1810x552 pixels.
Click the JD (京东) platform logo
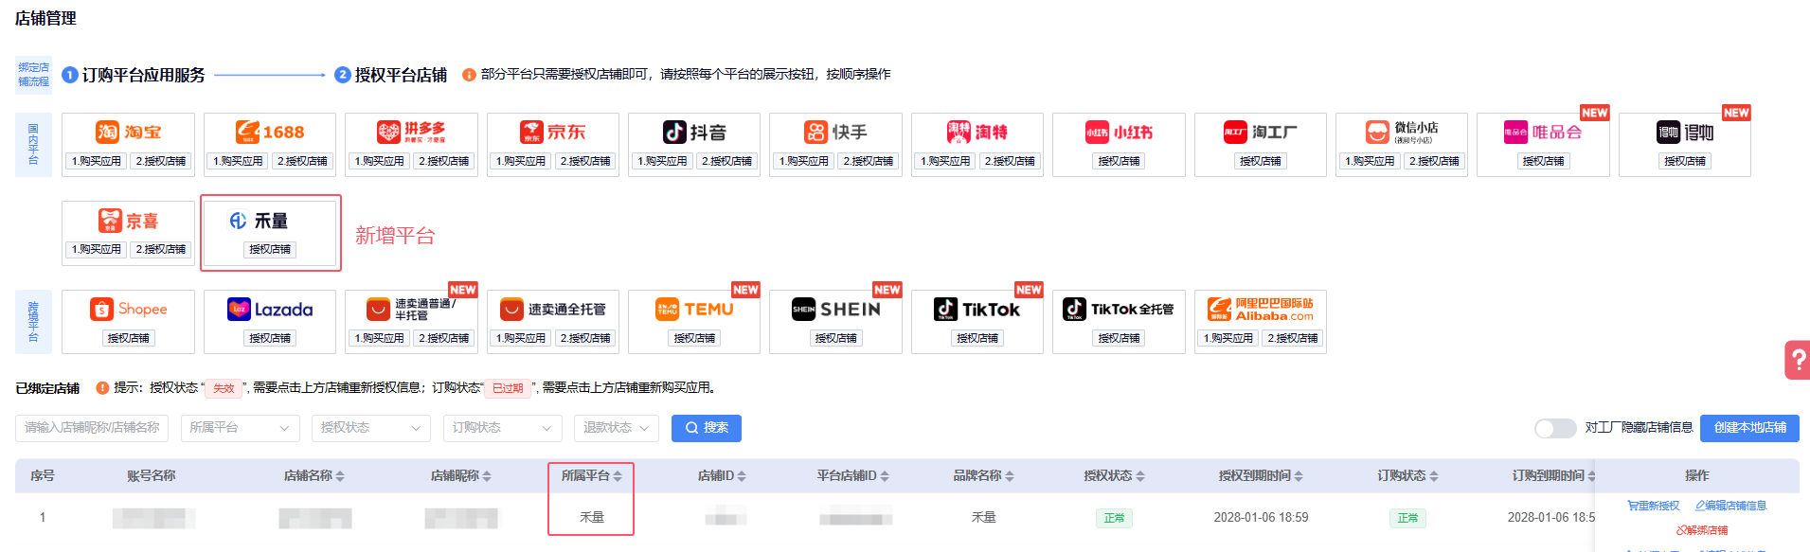pyautogui.click(x=553, y=133)
